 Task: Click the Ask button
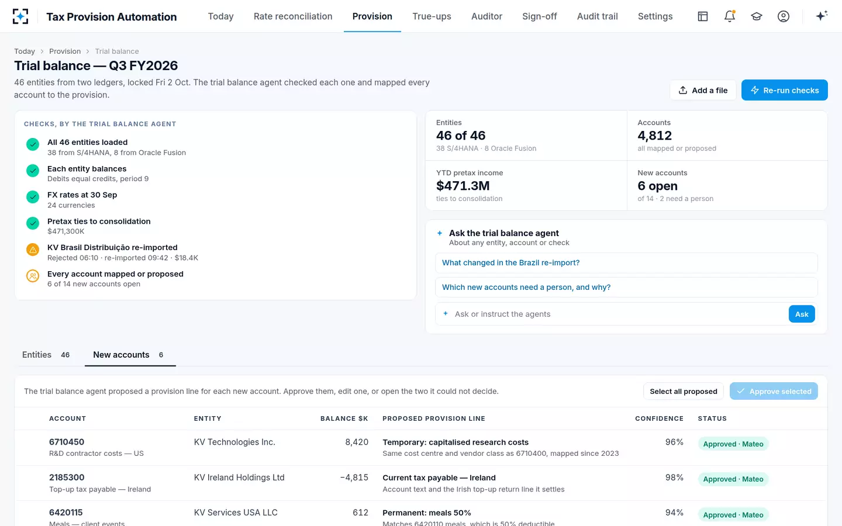802,314
